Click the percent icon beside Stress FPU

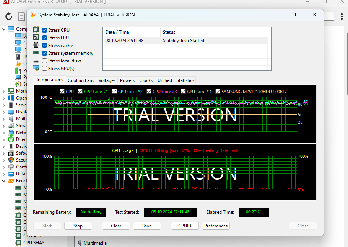pyautogui.click(x=36, y=38)
